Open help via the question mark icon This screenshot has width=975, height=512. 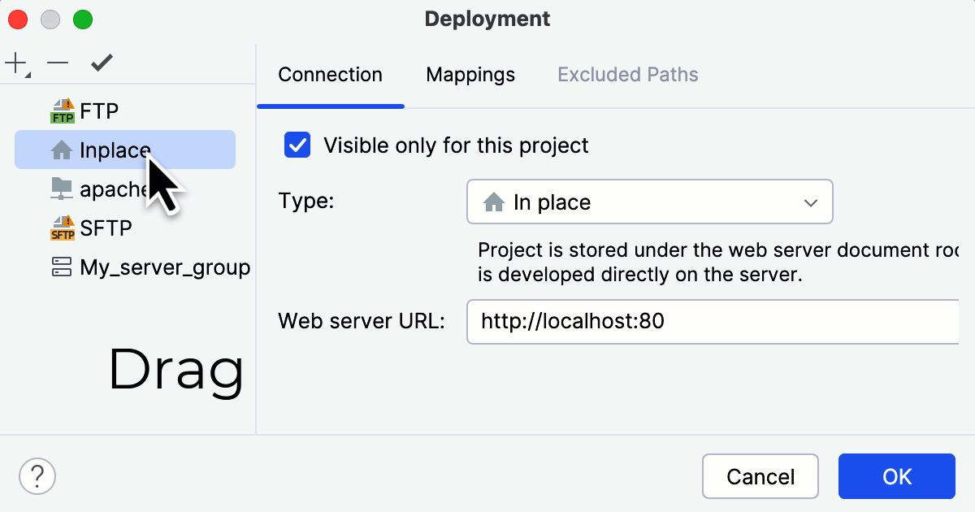37,475
